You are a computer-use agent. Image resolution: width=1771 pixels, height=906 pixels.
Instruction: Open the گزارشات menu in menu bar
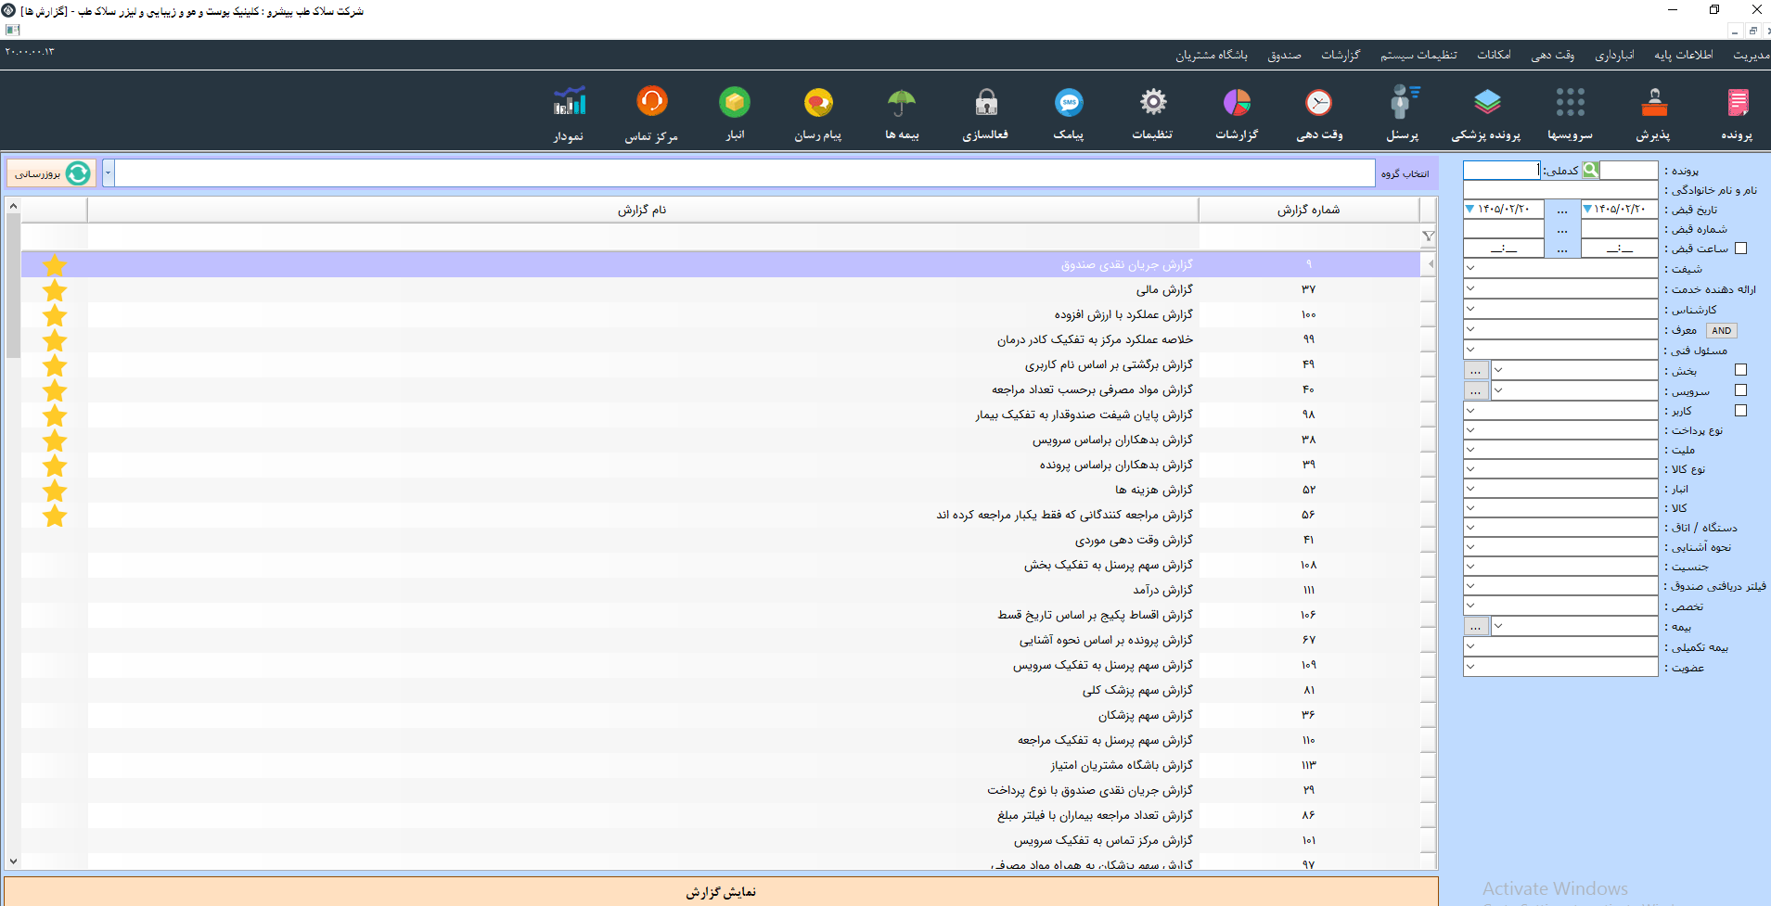[1341, 56]
